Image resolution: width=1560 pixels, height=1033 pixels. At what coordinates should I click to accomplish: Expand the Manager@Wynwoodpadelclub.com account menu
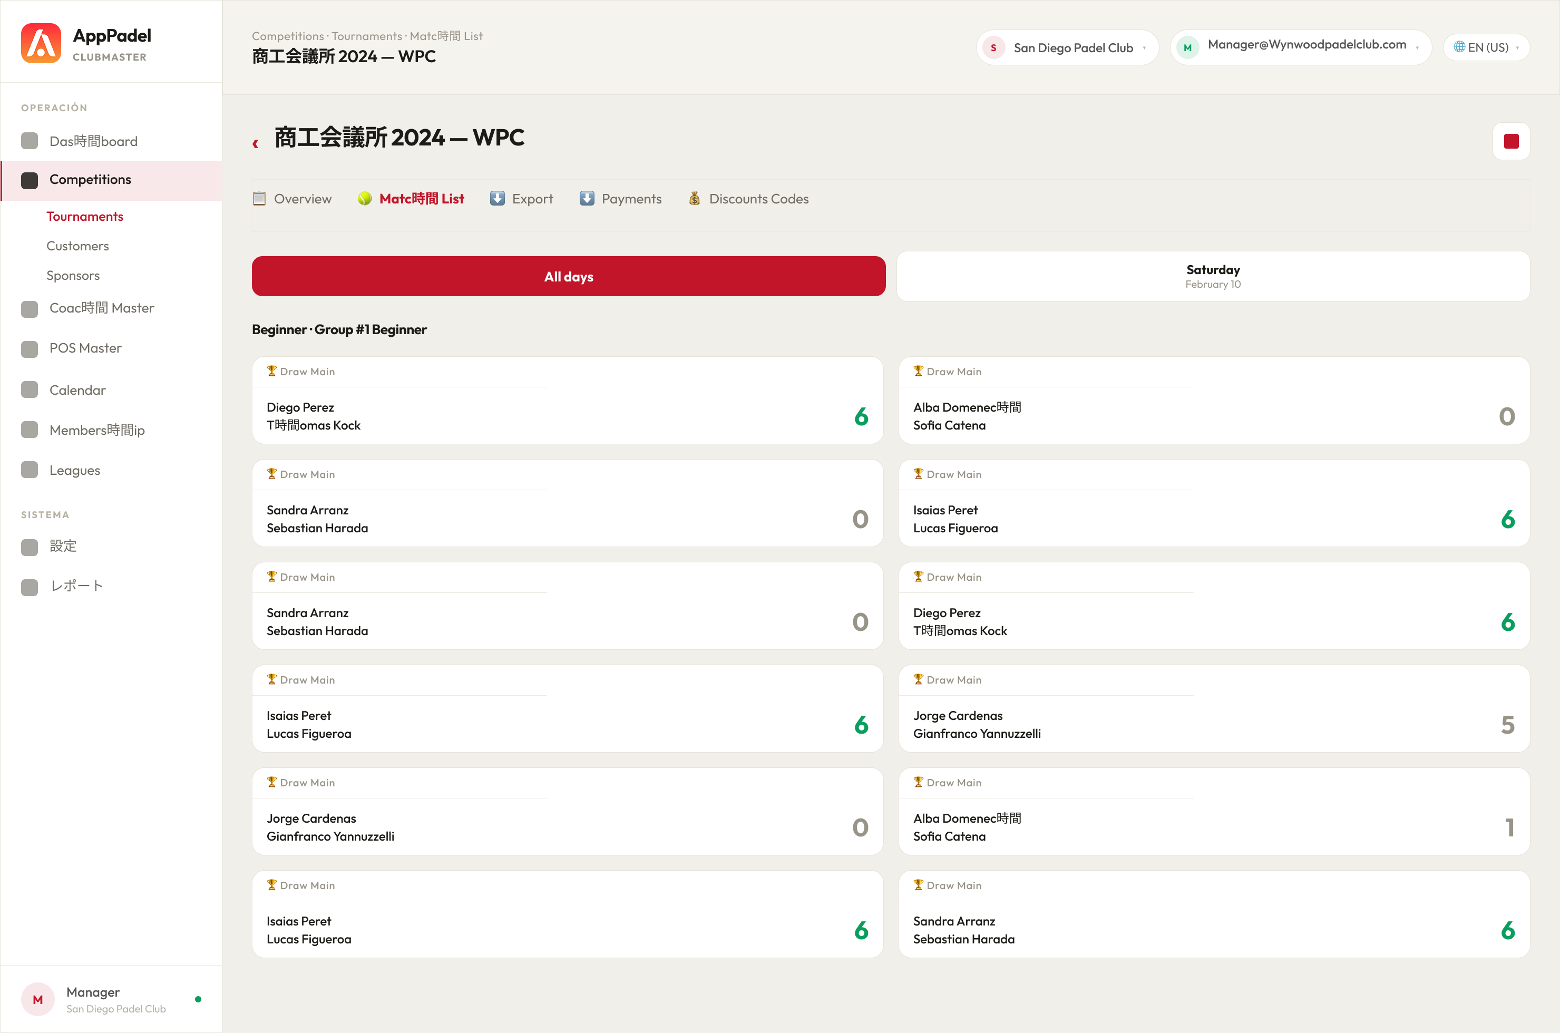(1301, 47)
